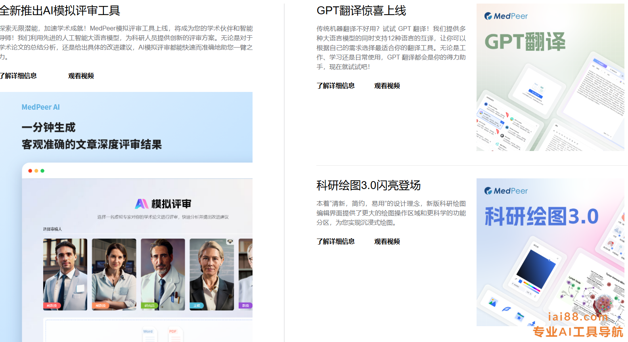Click the MedPeer logo on 科研绘图3.0 banner

tap(506, 191)
